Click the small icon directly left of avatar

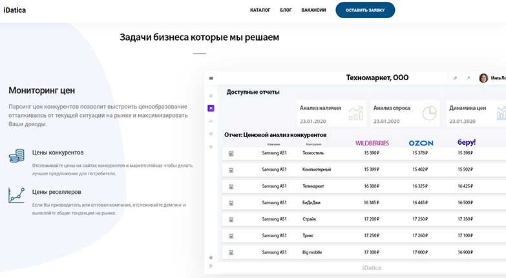coord(469,78)
